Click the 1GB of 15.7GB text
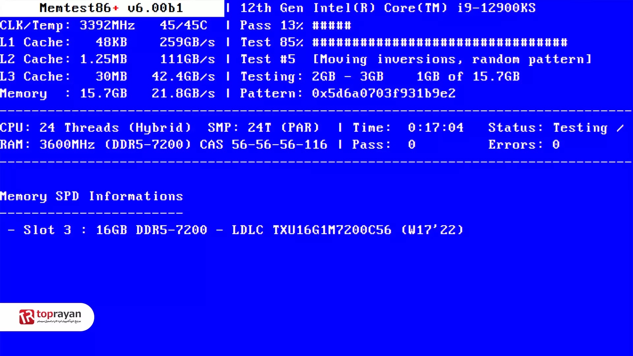633x356 pixels. click(x=468, y=76)
